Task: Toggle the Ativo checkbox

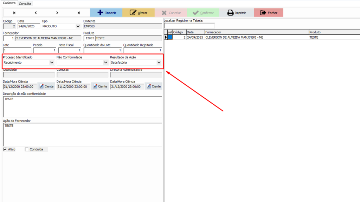Action: click(x=5, y=149)
